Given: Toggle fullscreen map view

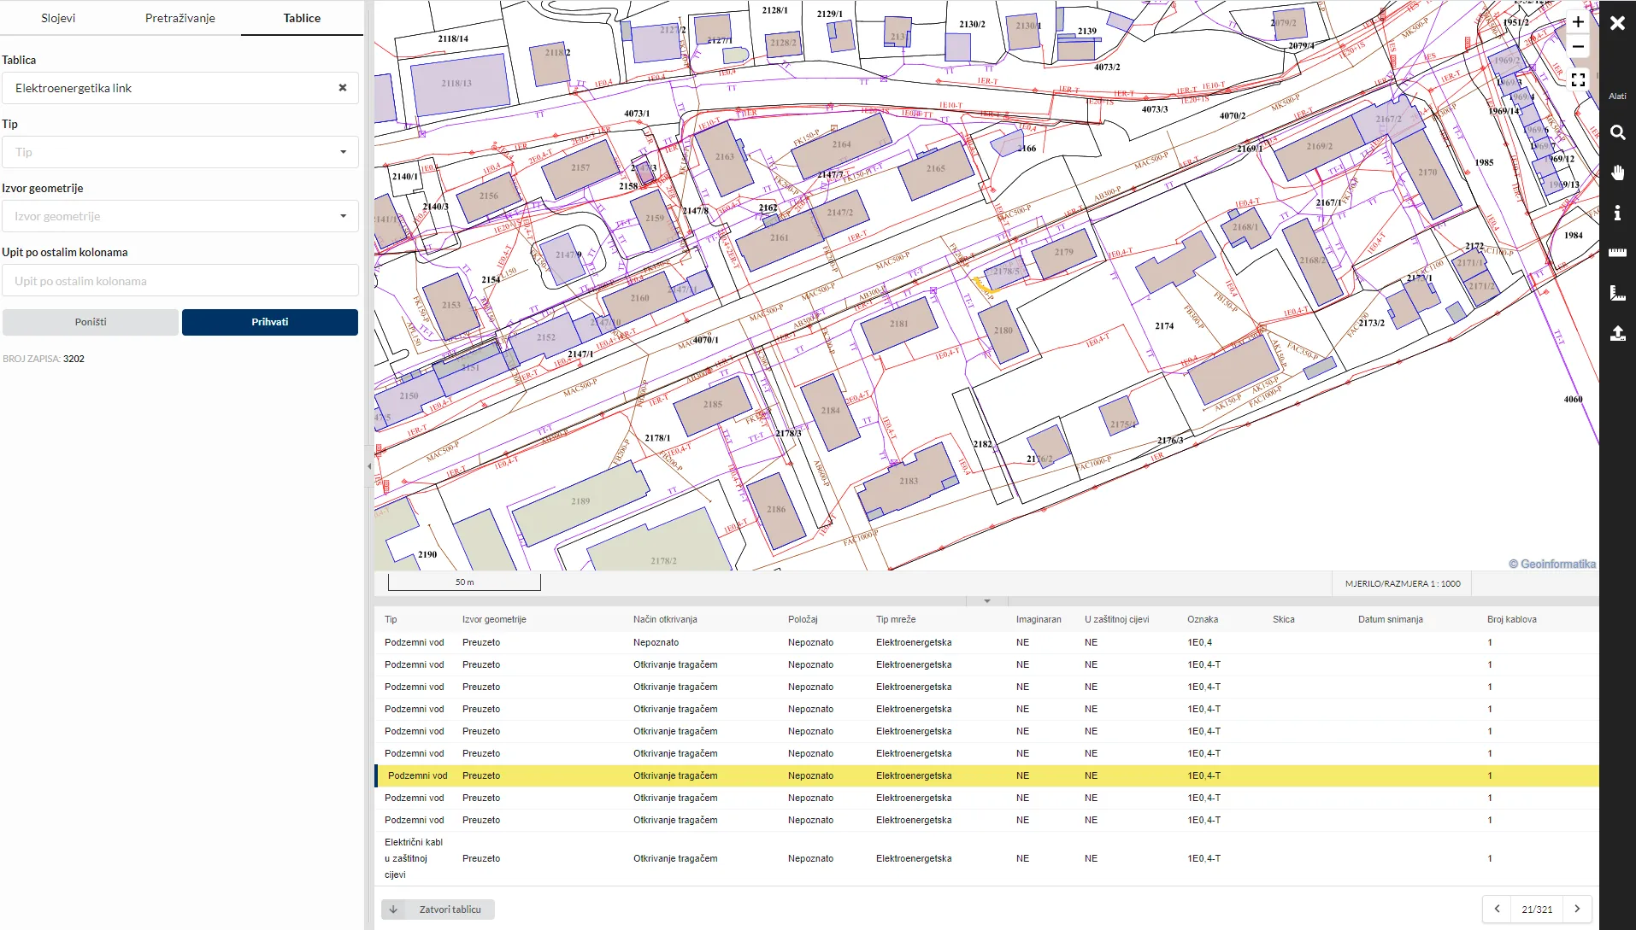Looking at the screenshot, I should point(1578,79).
